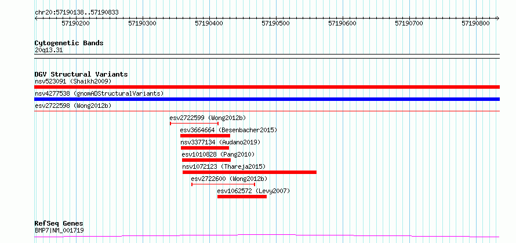Click the DGV Structural Variants heading
The width and height of the screenshot is (516, 243).
[x=81, y=74]
